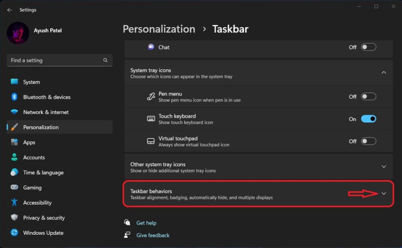Viewport: 402px width, 248px height.
Task: Click the Personalization paintbrush icon
Action: (x=15, y=127)
